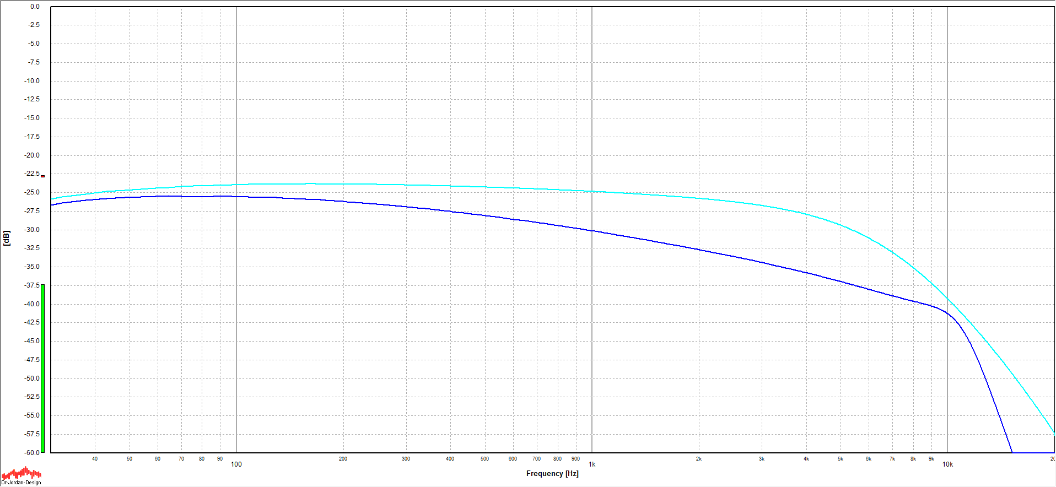Click the cyan curve at the 100 Hz line
The width and height of the screenshot is (1056, 487).
tap(236, 185)
